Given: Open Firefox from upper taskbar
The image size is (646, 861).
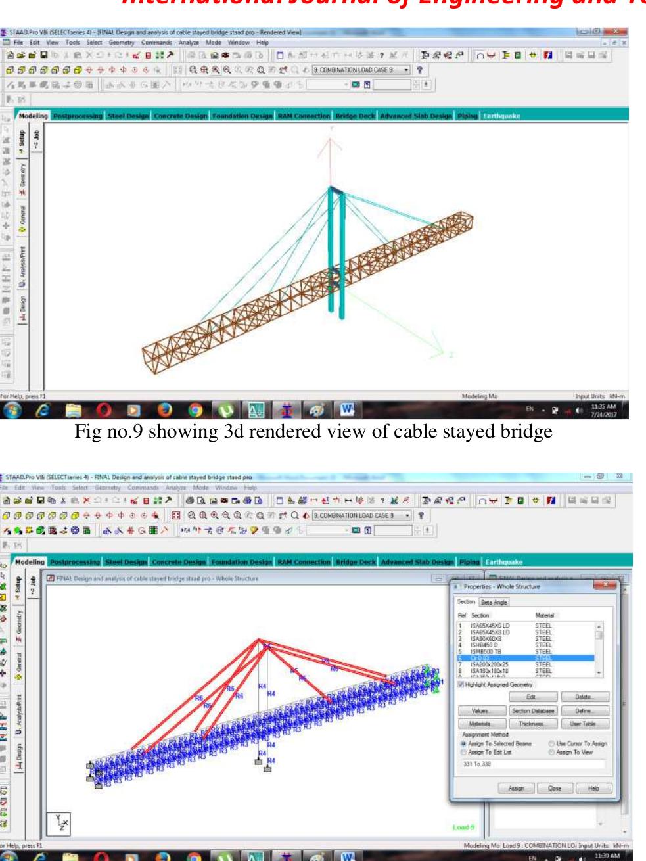Looking at the screenshot, I should coord(165,410).
